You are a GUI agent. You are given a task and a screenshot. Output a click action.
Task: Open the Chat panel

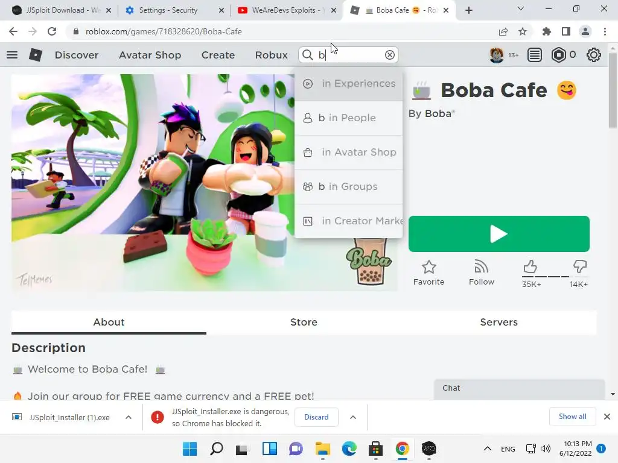[520, 388]
